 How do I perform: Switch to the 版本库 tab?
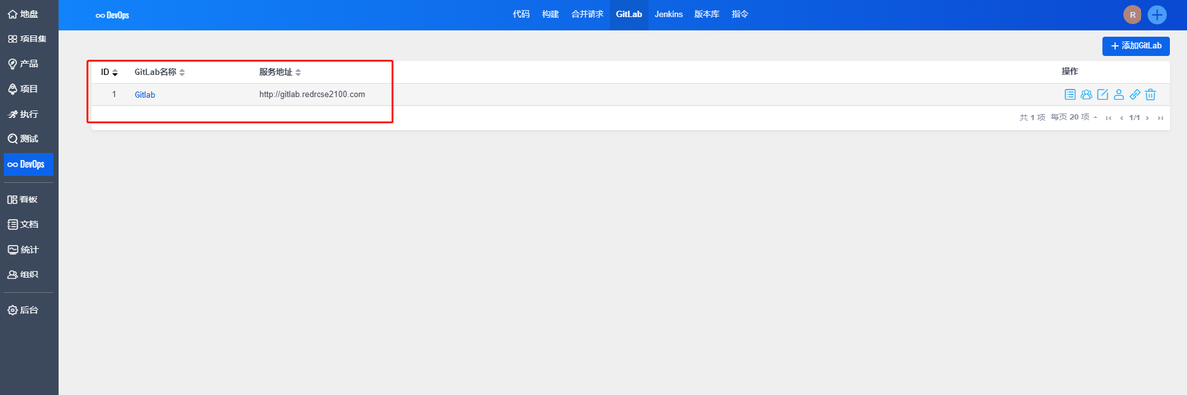tap(707, 15)
